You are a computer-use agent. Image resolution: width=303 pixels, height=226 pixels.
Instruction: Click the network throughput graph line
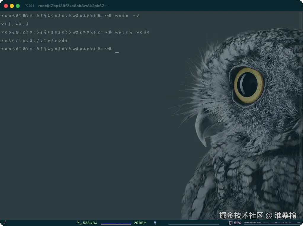[116, 224]
